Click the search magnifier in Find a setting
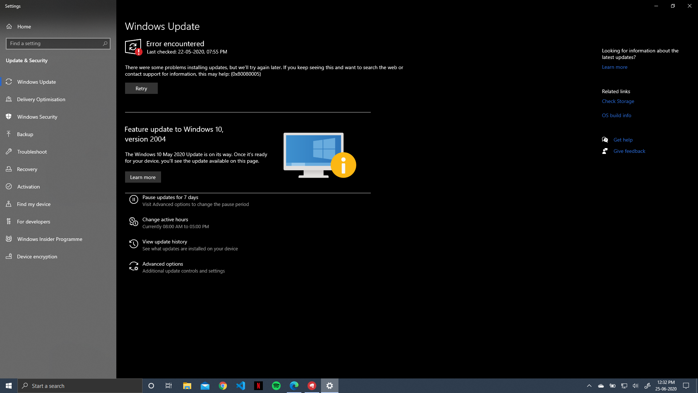Screen dimensions: 698x393 (105, 43)
